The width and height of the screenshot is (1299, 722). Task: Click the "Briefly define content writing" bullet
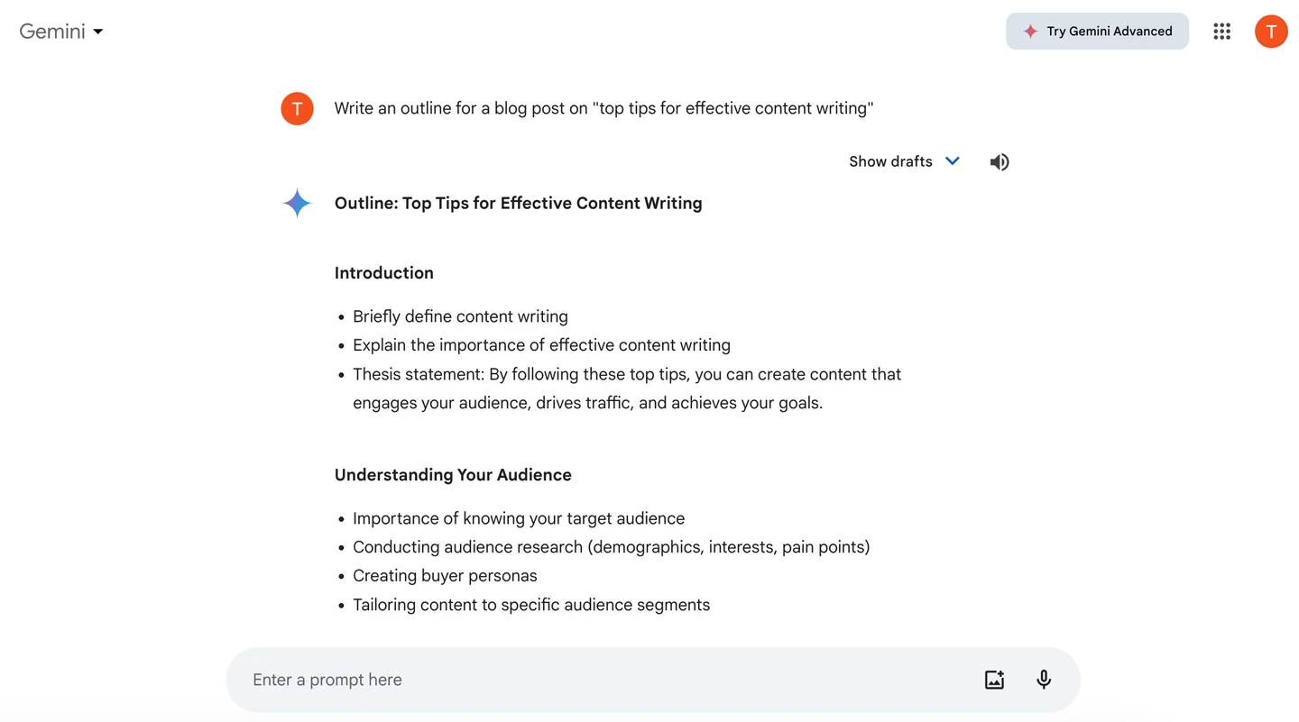click(x=460, y=316)
